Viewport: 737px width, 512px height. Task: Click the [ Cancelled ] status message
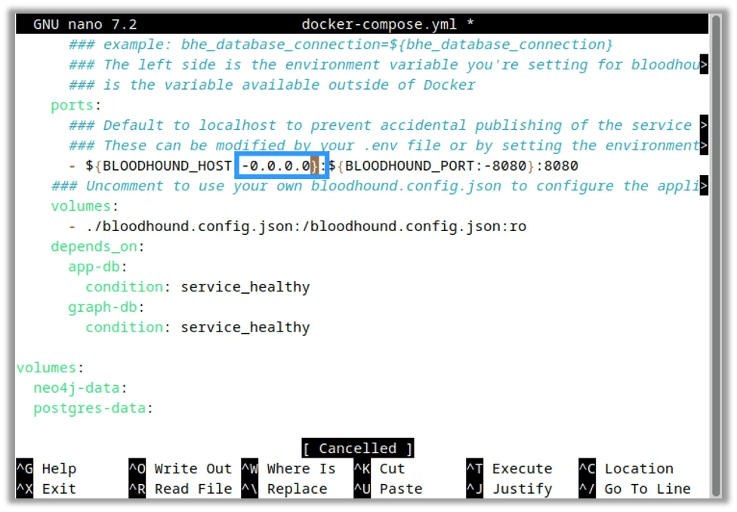[x=358, y=448]
